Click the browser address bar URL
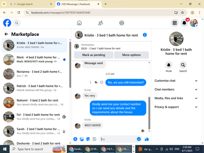 [x=61, y=13]
